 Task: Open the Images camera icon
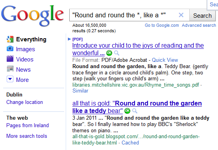[x=10, y=49]
